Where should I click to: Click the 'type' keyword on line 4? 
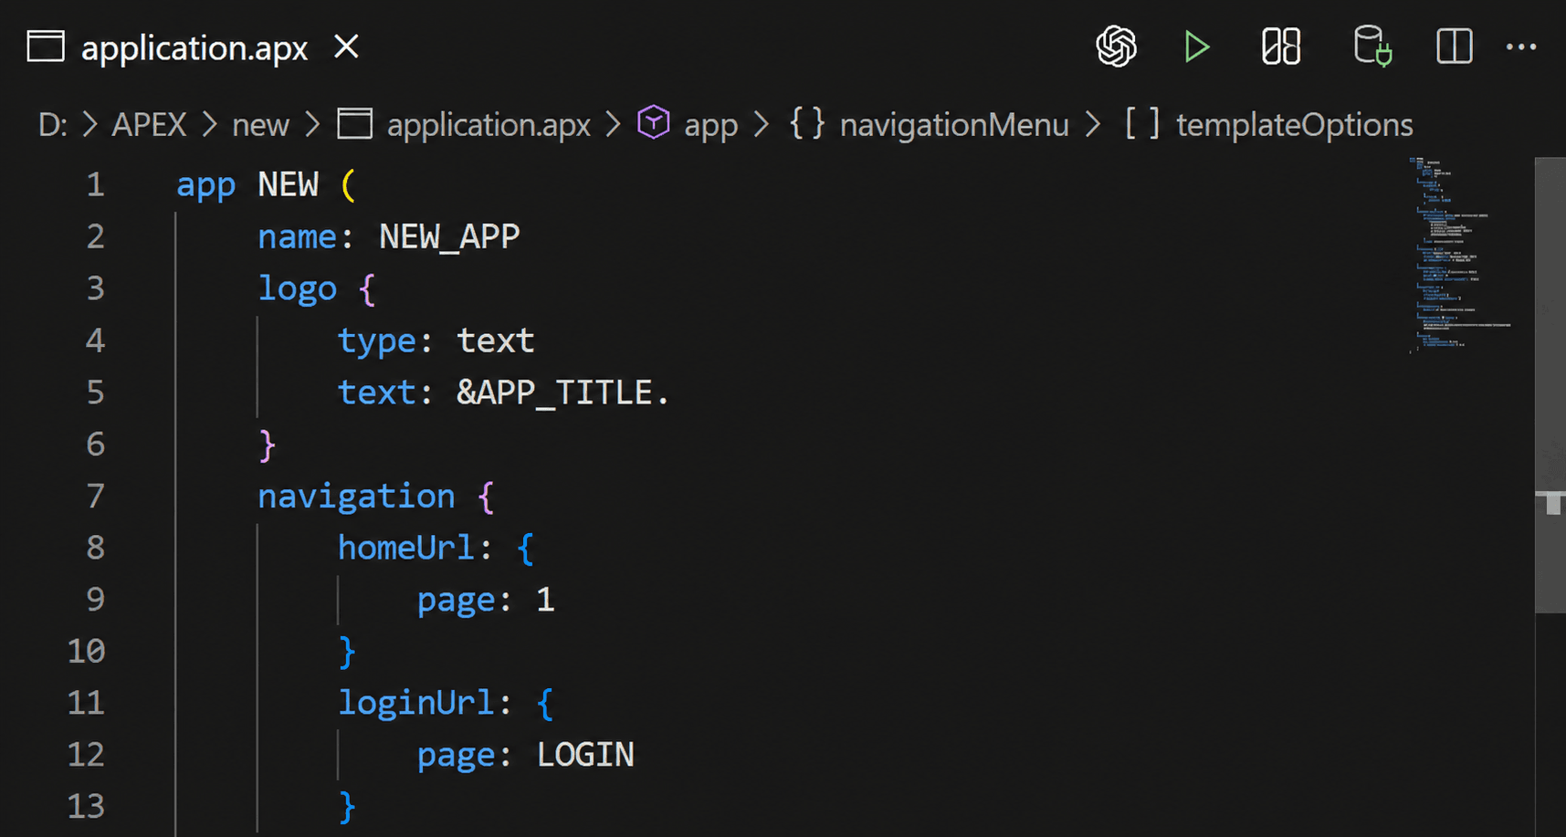pos(377,340)
